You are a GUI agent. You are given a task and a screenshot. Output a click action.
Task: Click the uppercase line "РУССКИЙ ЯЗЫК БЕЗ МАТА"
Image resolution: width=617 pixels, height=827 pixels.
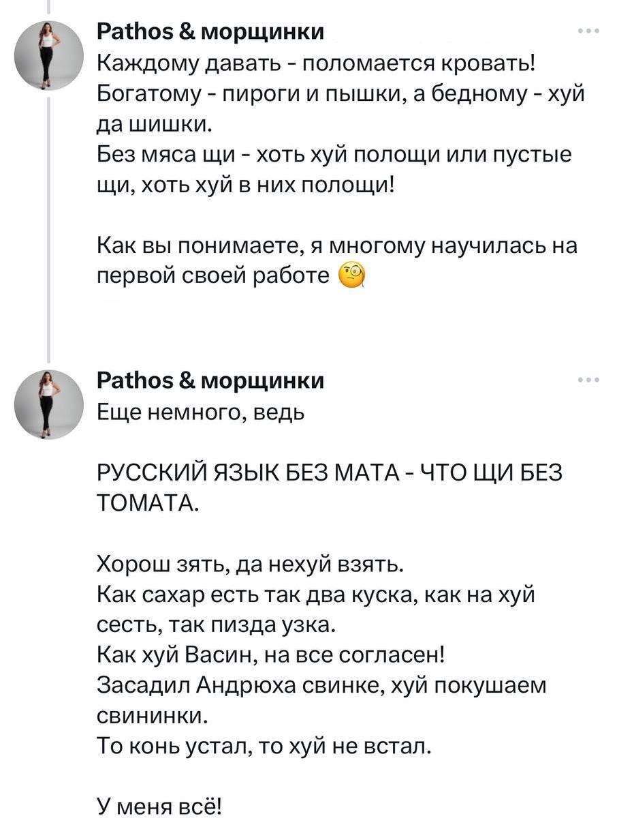[328, 473]
